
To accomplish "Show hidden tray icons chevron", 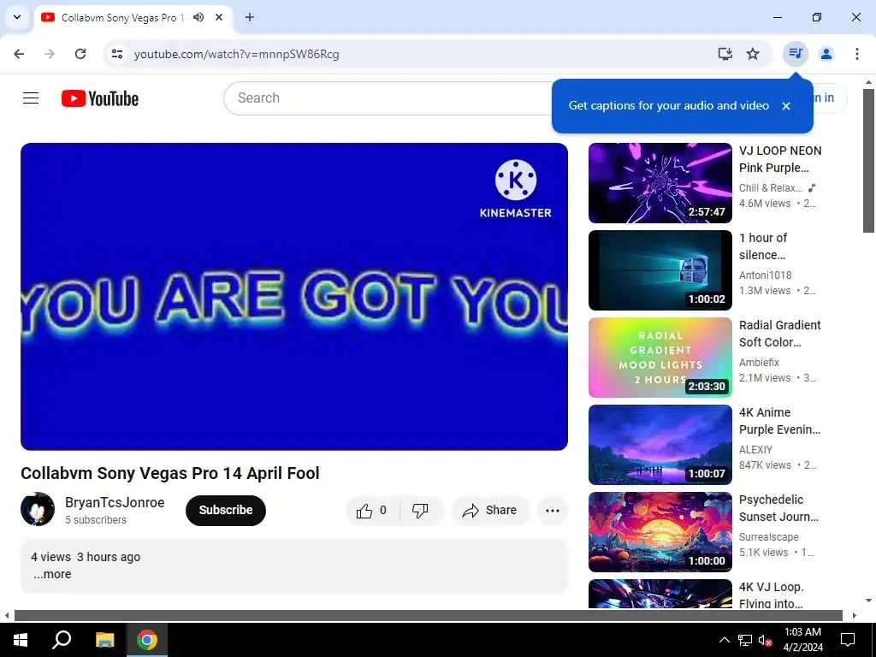I will tap(724, 640).
